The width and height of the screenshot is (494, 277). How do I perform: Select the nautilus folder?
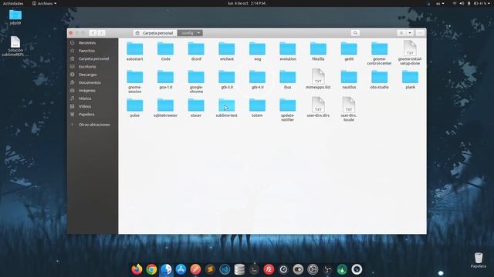click(349, 79)
